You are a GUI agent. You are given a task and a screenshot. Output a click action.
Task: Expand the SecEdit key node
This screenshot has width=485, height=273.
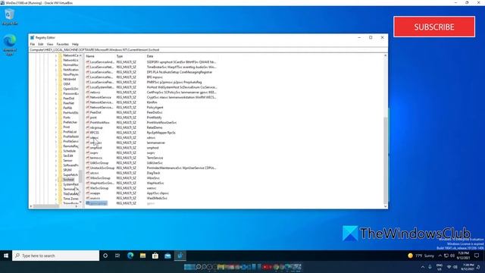coord(56,155)
